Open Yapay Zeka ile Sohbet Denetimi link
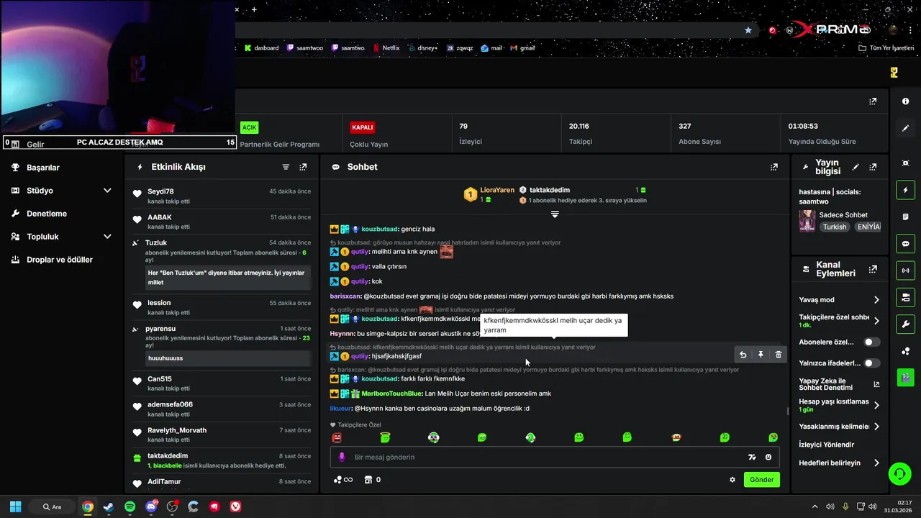921x518 pixels. [840, 384]
